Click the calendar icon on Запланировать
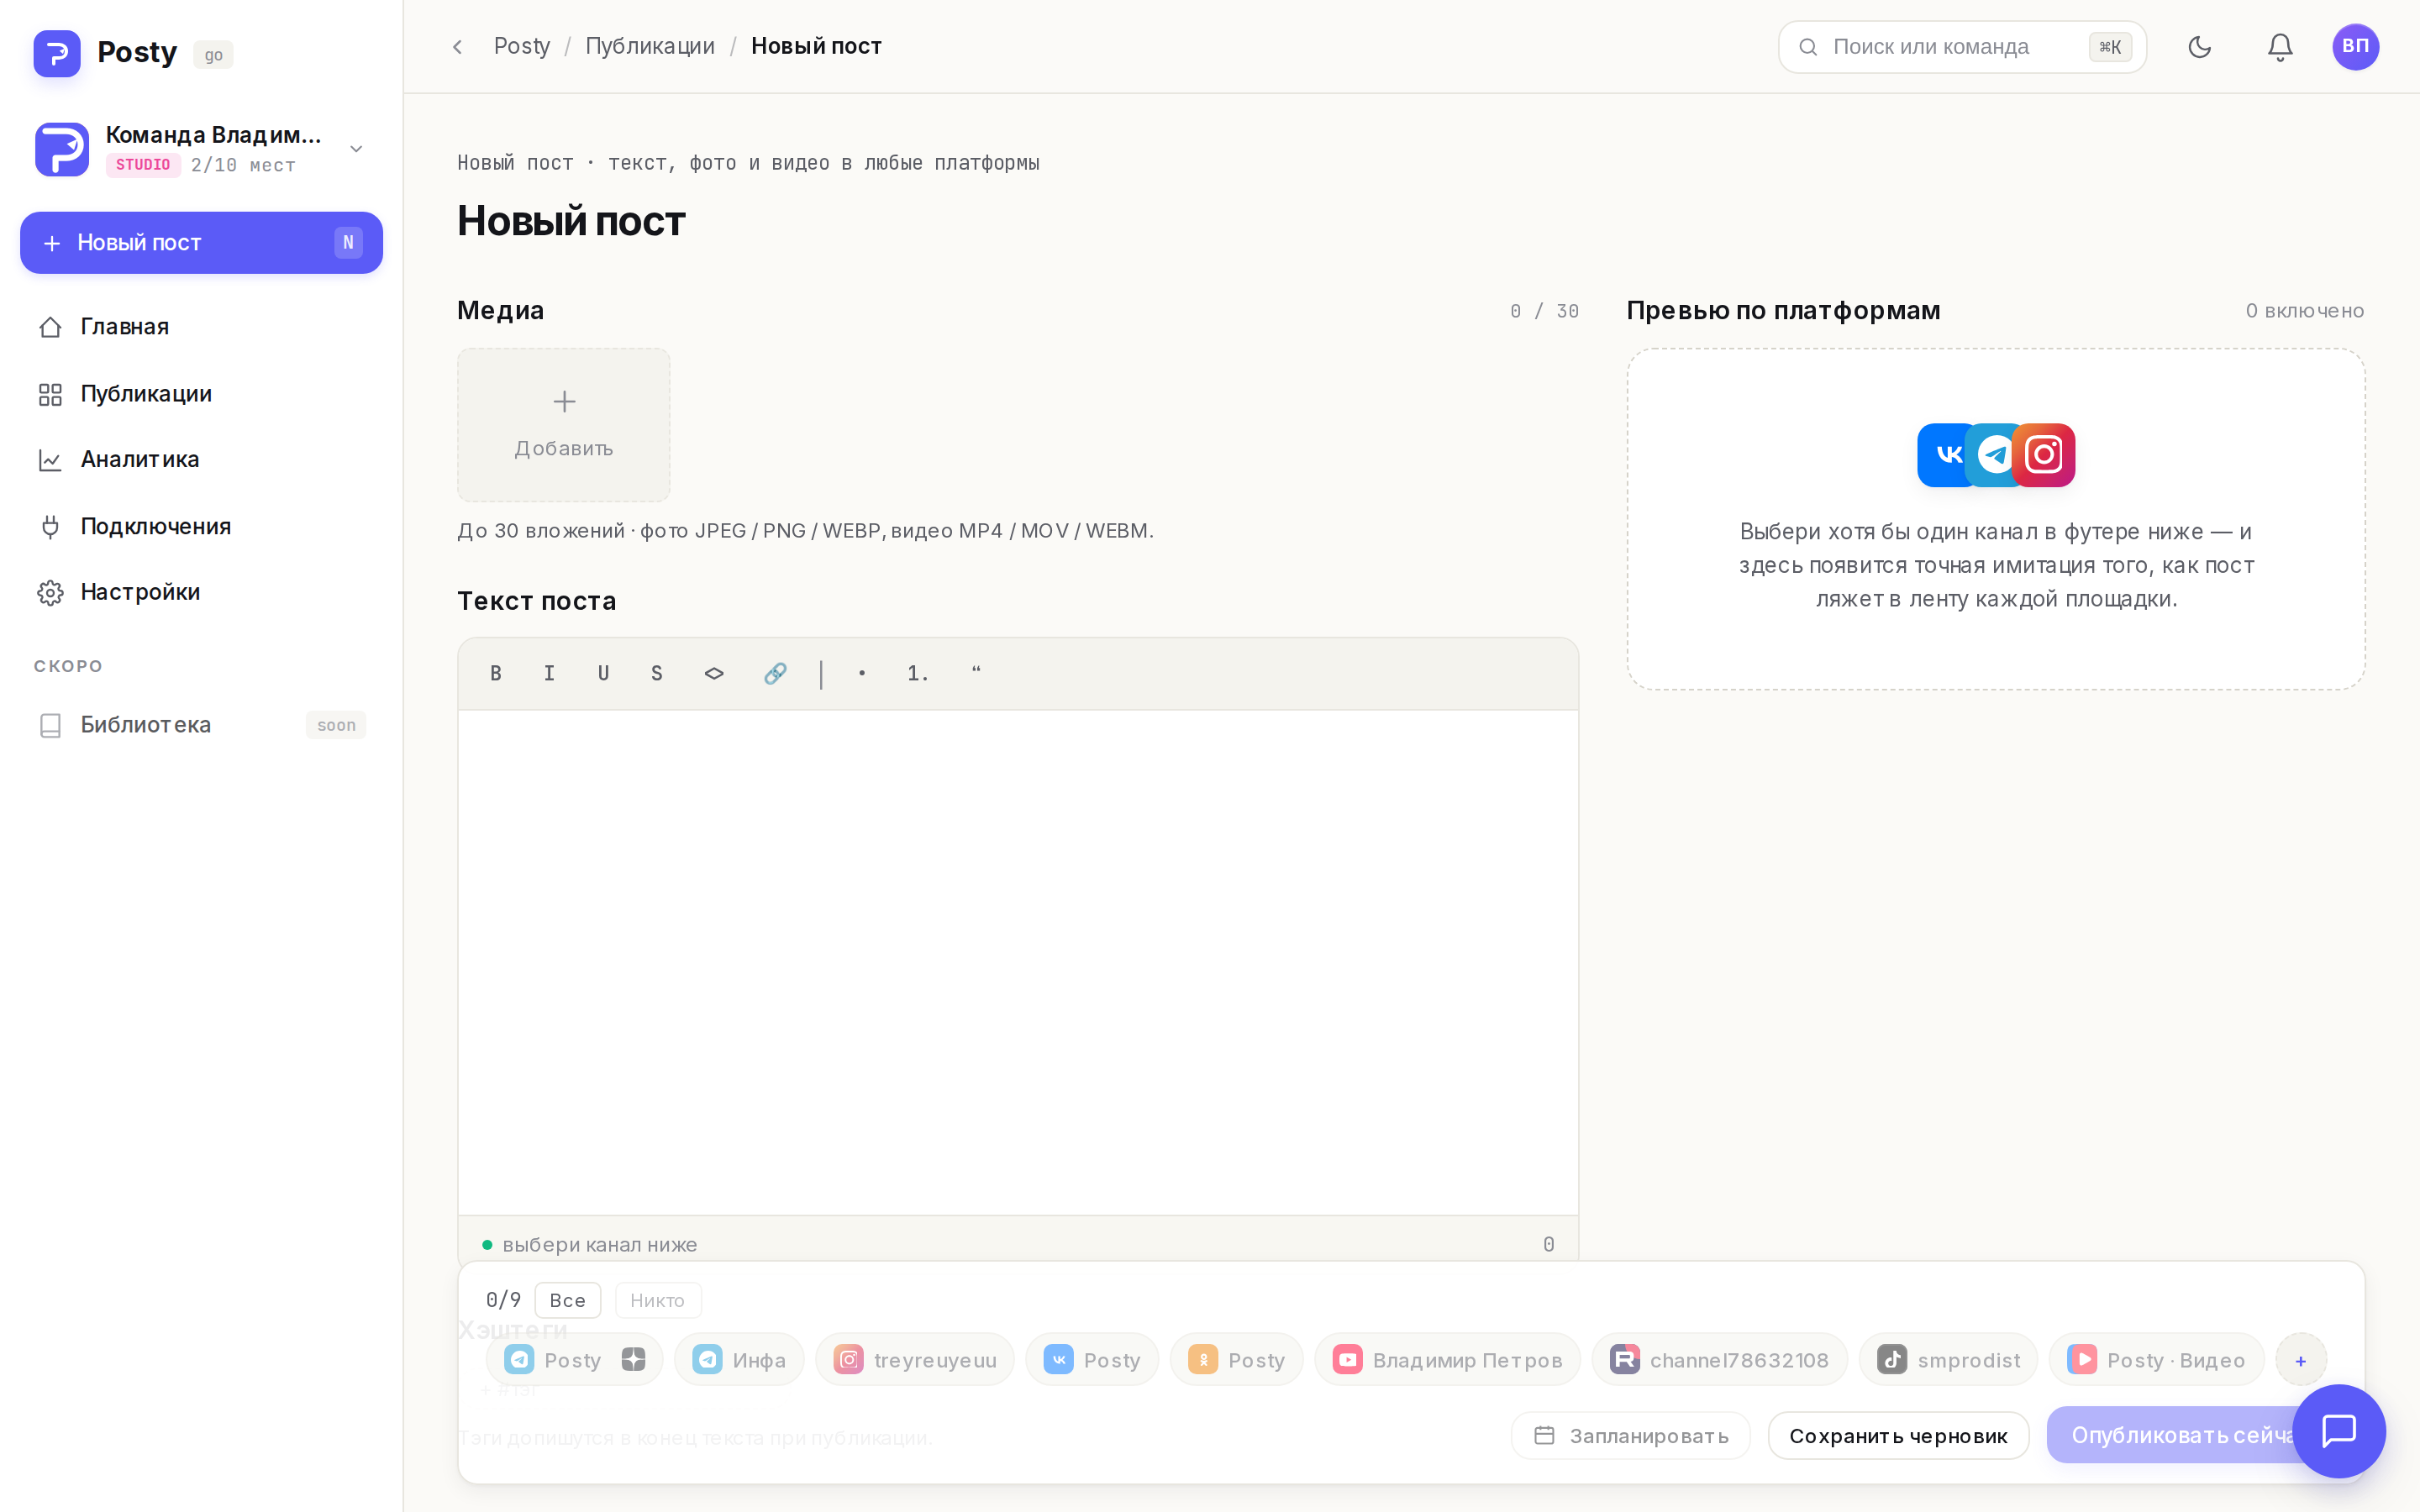The height and width of the screenshot is (1512, 2420). tap(1544, 1435)
